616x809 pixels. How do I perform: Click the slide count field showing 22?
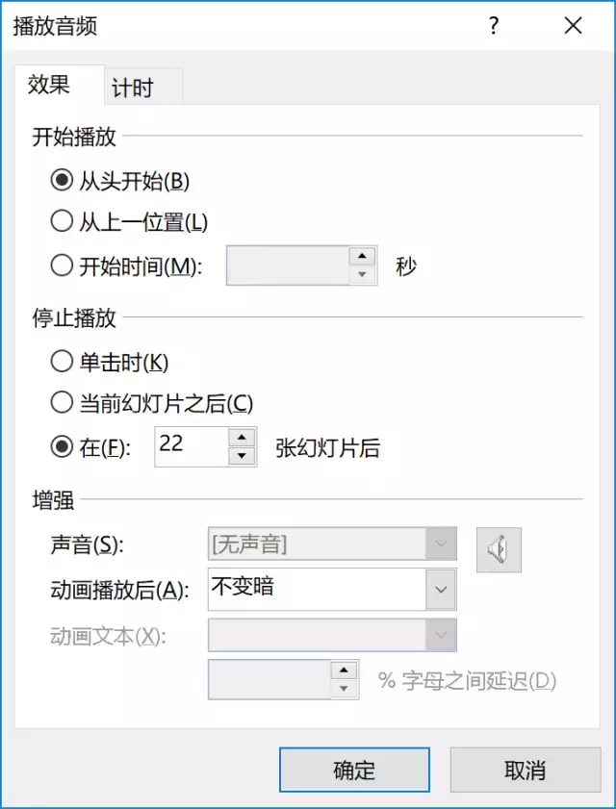pyautogui.click(x=192, y=446)
